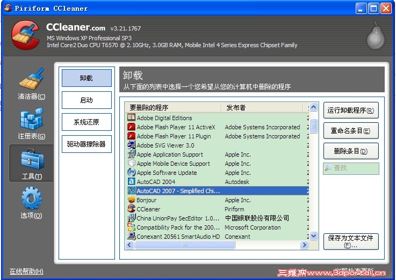Select AutoCAD 2004 row
Image resolution: width=396 pixels, height=280 pixels.
pyautogui.click(x=217, y=181)
